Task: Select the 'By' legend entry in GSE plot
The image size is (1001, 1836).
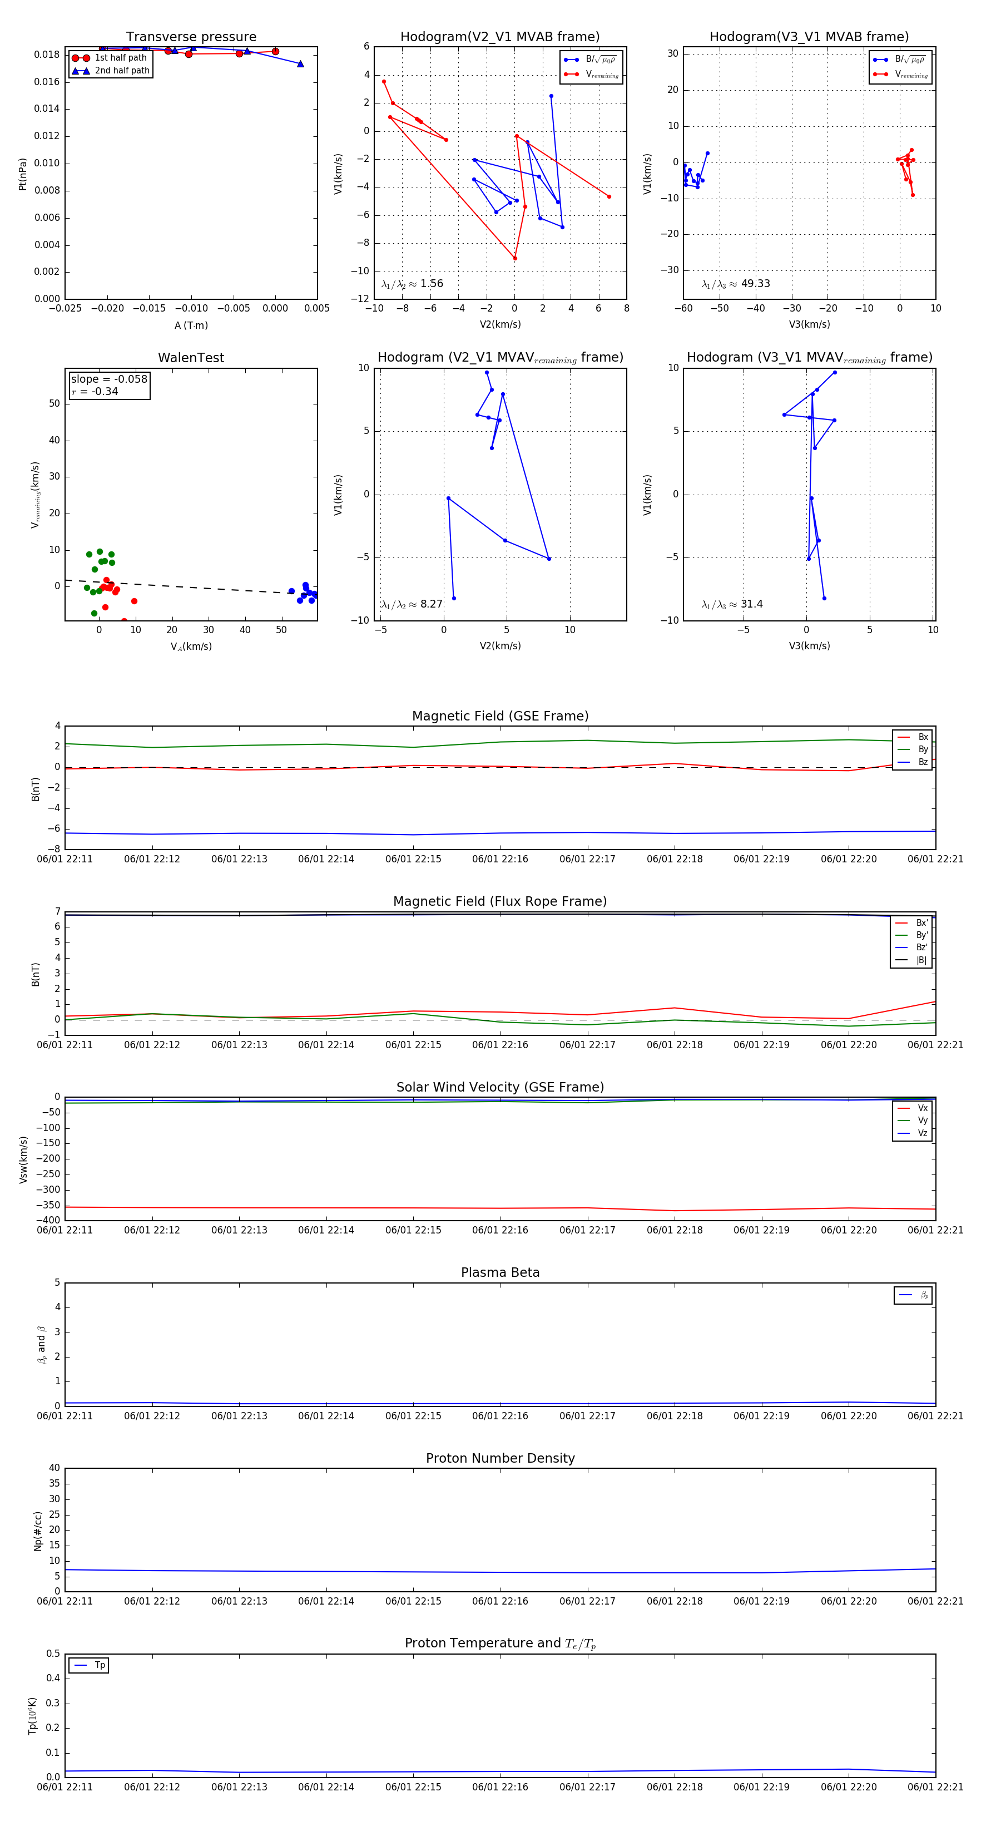Action: tap(913, 749)
